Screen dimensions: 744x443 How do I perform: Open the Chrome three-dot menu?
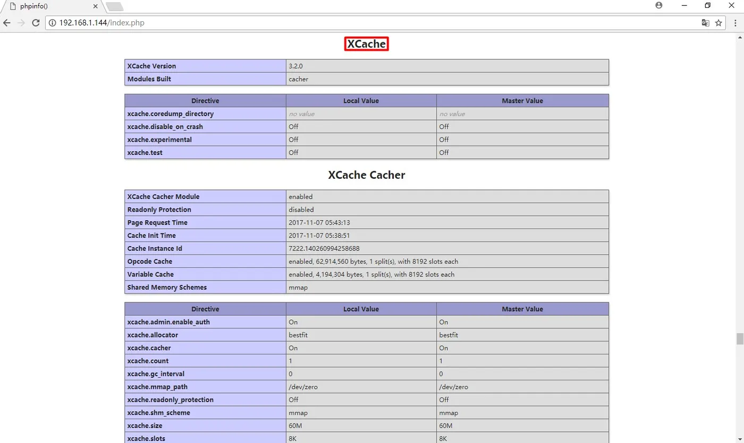coord(734,23)
